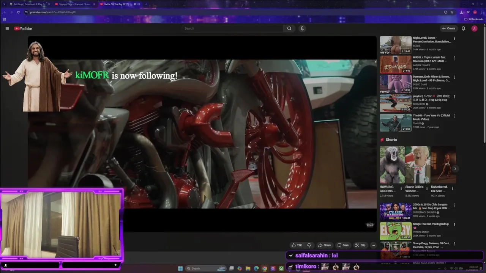The image size is (486, 273).
Task: Open a new browser tab
Action: 146,4
